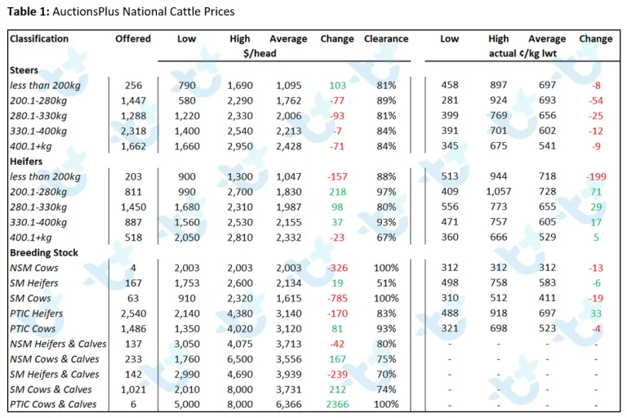Select the 'SM Heifers & Calves' row label

(x=55, y=374)
